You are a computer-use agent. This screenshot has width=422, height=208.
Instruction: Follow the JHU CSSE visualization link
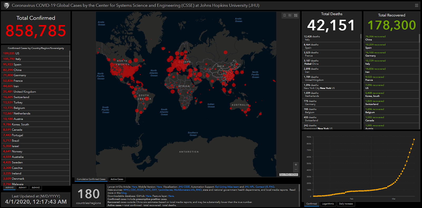click(x=184, y=187)
